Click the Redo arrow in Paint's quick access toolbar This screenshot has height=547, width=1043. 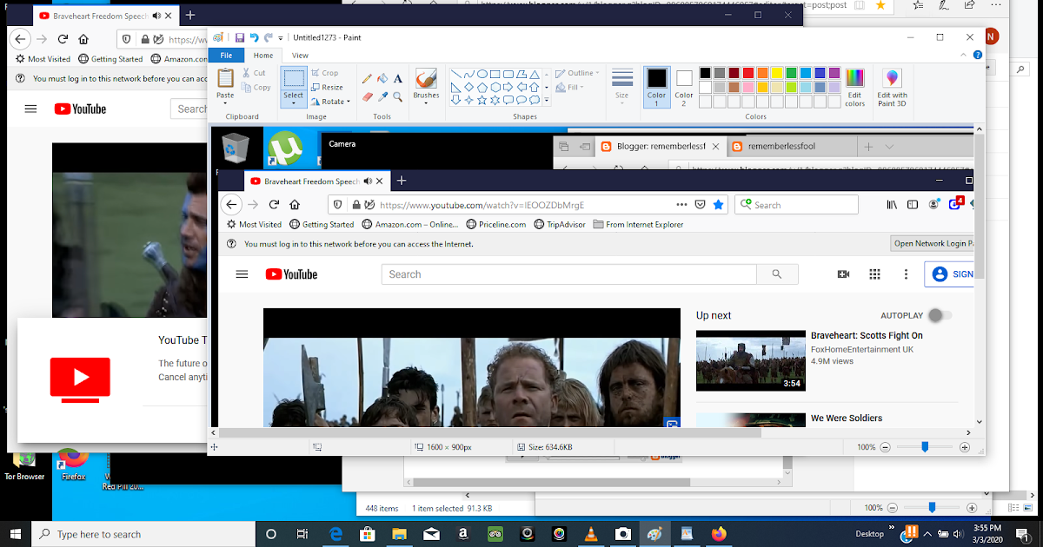269,38
